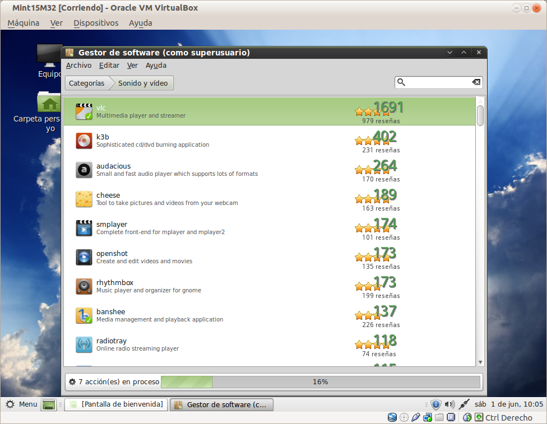Viewport: 547px width, 424px height.
Task: Select the openshot video editor icon
Action: click(x=84, y=257)
